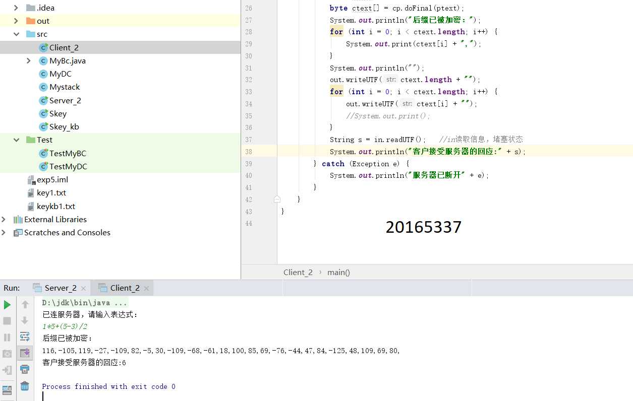The image size is (633, 401).
Task: Click main() in the editor breadcrumb
Action: pos(338,272)
